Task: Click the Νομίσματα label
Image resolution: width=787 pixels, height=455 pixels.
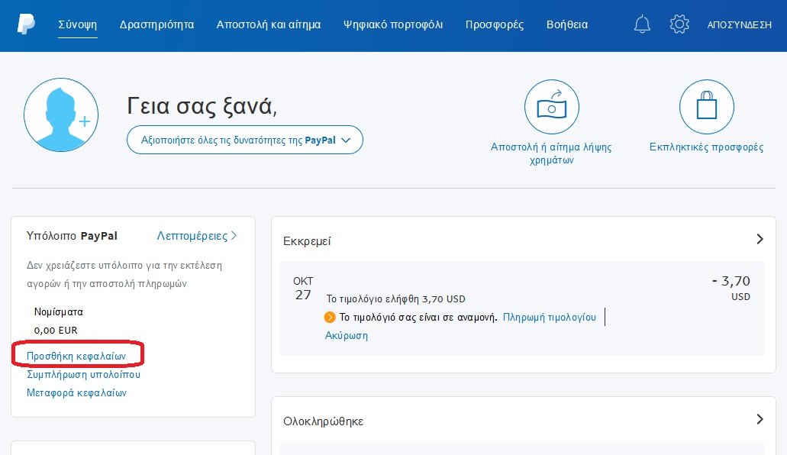Action: click(x=58, y=312)
